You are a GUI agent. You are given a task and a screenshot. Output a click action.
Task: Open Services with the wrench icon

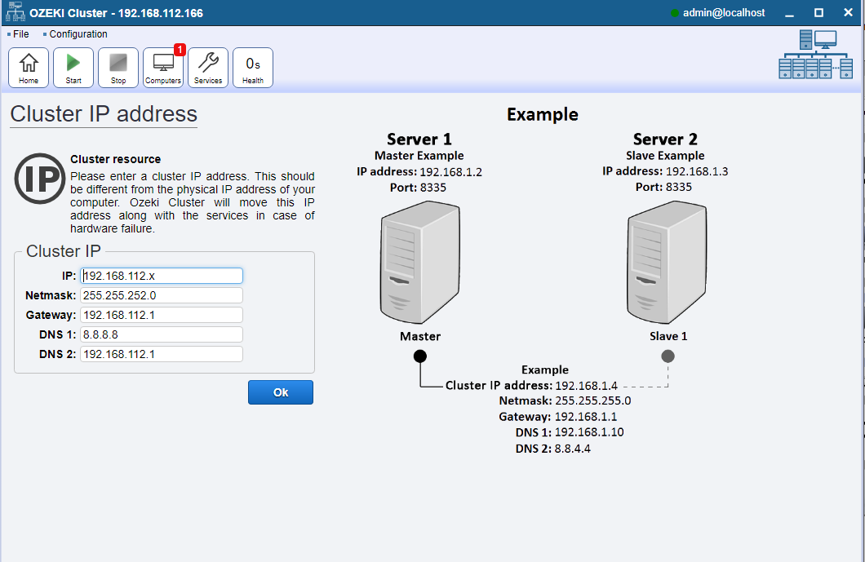point(208,68)
